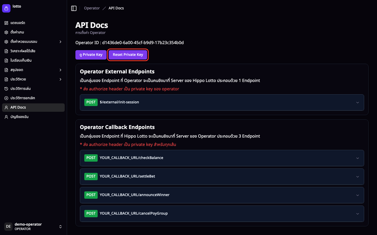Click the Reset Private Key button
The height and width of the screenshot is (235, 377).
point(128,55)
